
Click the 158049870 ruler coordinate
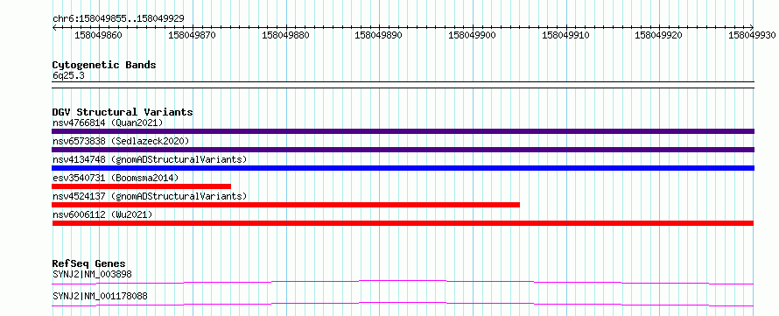192,36
